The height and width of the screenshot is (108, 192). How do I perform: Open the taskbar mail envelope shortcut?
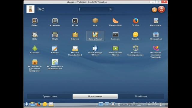pos(51,104)
